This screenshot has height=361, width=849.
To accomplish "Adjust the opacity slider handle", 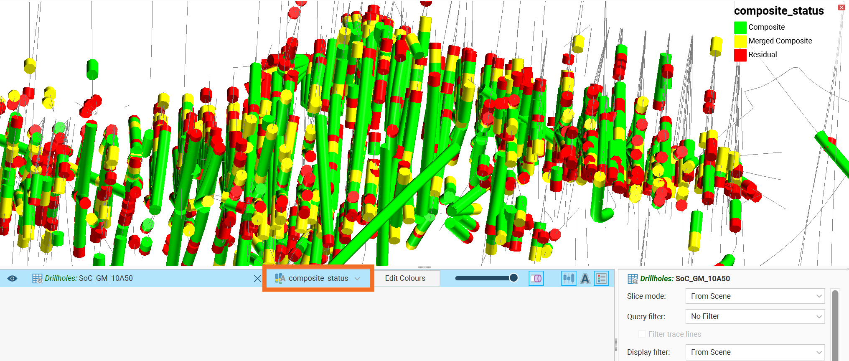I will [513, 278].
